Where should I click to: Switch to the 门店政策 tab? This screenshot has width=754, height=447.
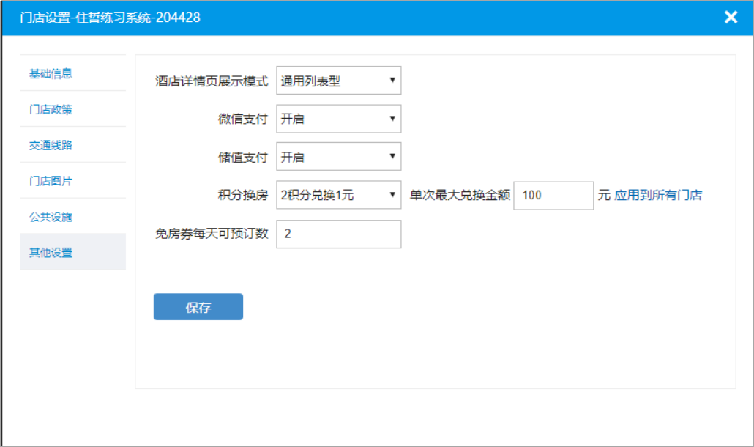tap(72, 109)
